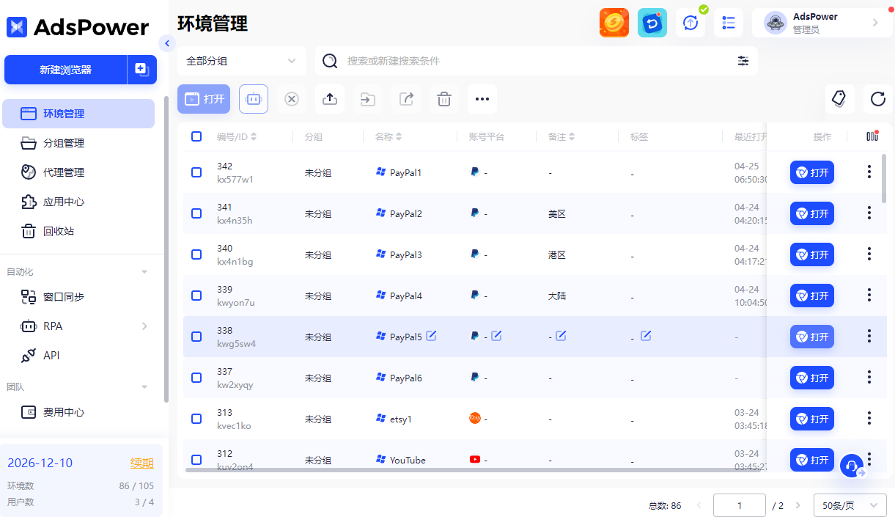The height and width of the screenshot is (517, 895).
Task: Open the task list icon in the header
Action: tap(728, 23)
